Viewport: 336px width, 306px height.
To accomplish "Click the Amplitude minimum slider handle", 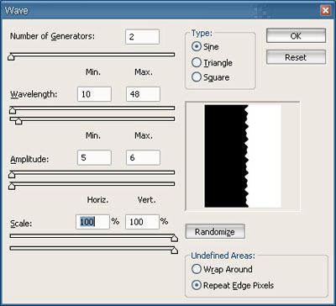I will (12, 175).
